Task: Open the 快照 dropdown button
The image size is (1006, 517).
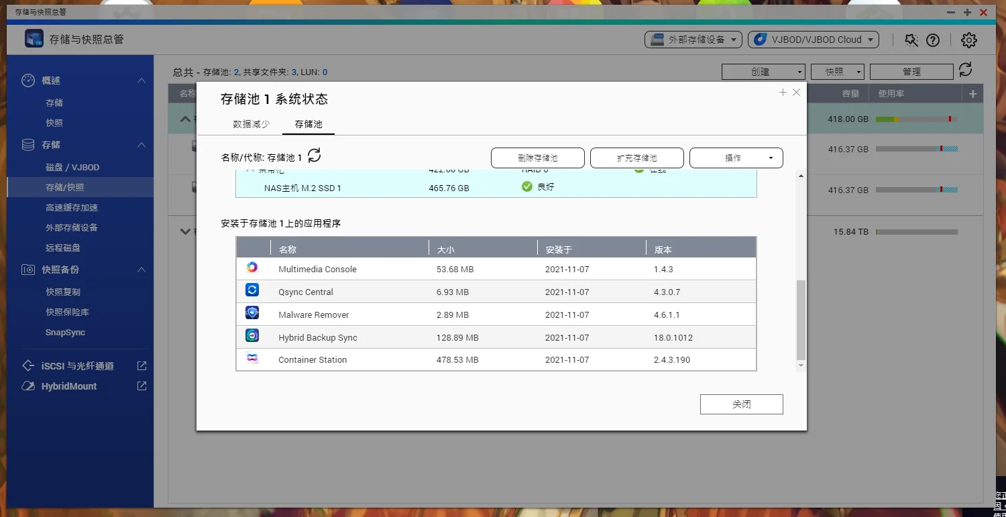Action: 838,72
